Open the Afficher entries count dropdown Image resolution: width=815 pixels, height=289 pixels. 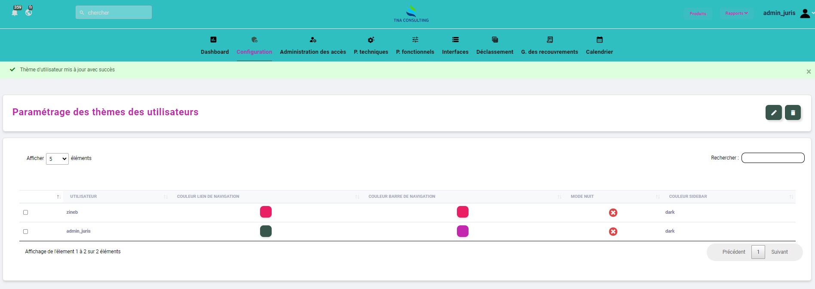(57, 159)
